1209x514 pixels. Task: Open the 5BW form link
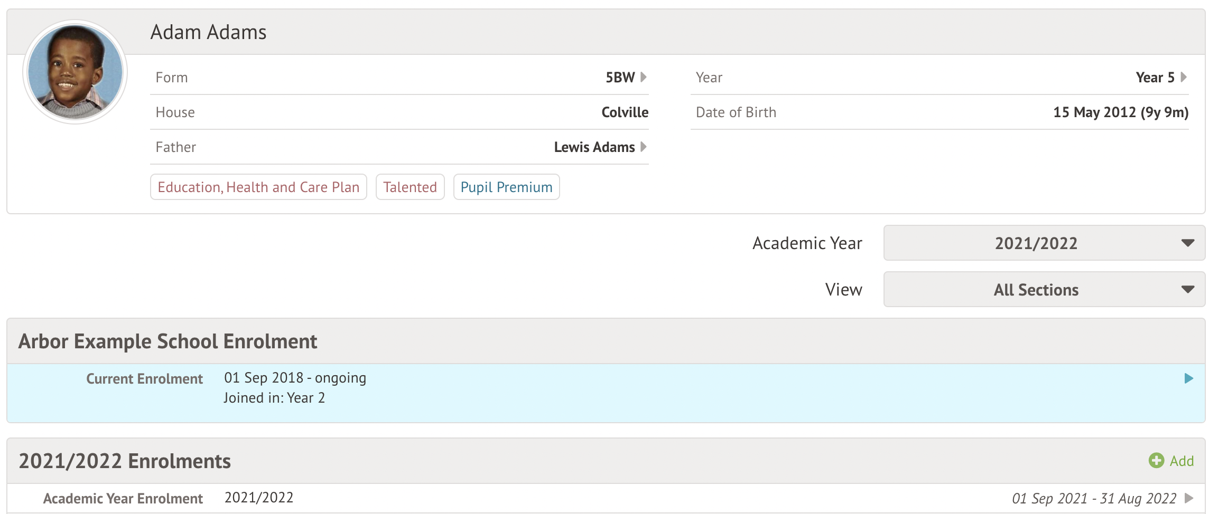pyautogui.click(x=620, y=78)
